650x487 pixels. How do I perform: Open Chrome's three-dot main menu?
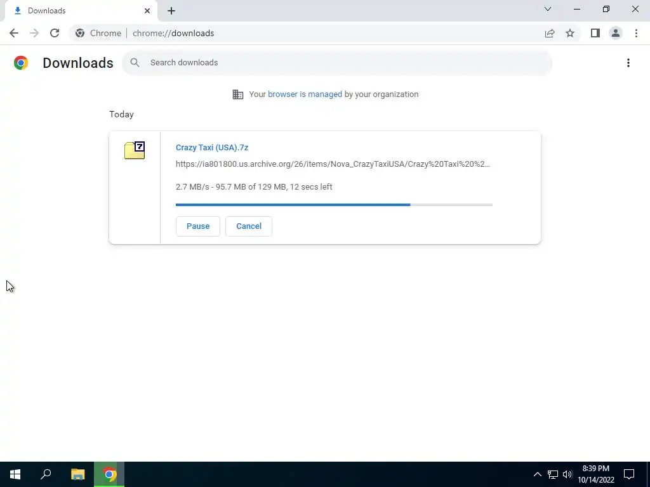[636, 33]
